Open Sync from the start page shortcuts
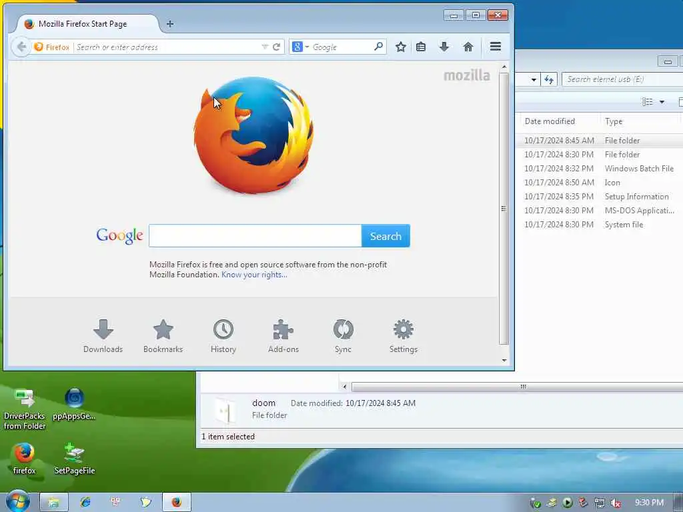683x512 pixels. click(x=344, y=336)
